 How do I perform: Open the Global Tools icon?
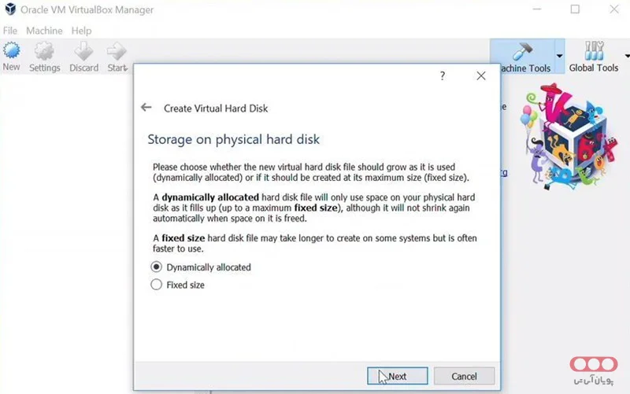tap(594, 53)
